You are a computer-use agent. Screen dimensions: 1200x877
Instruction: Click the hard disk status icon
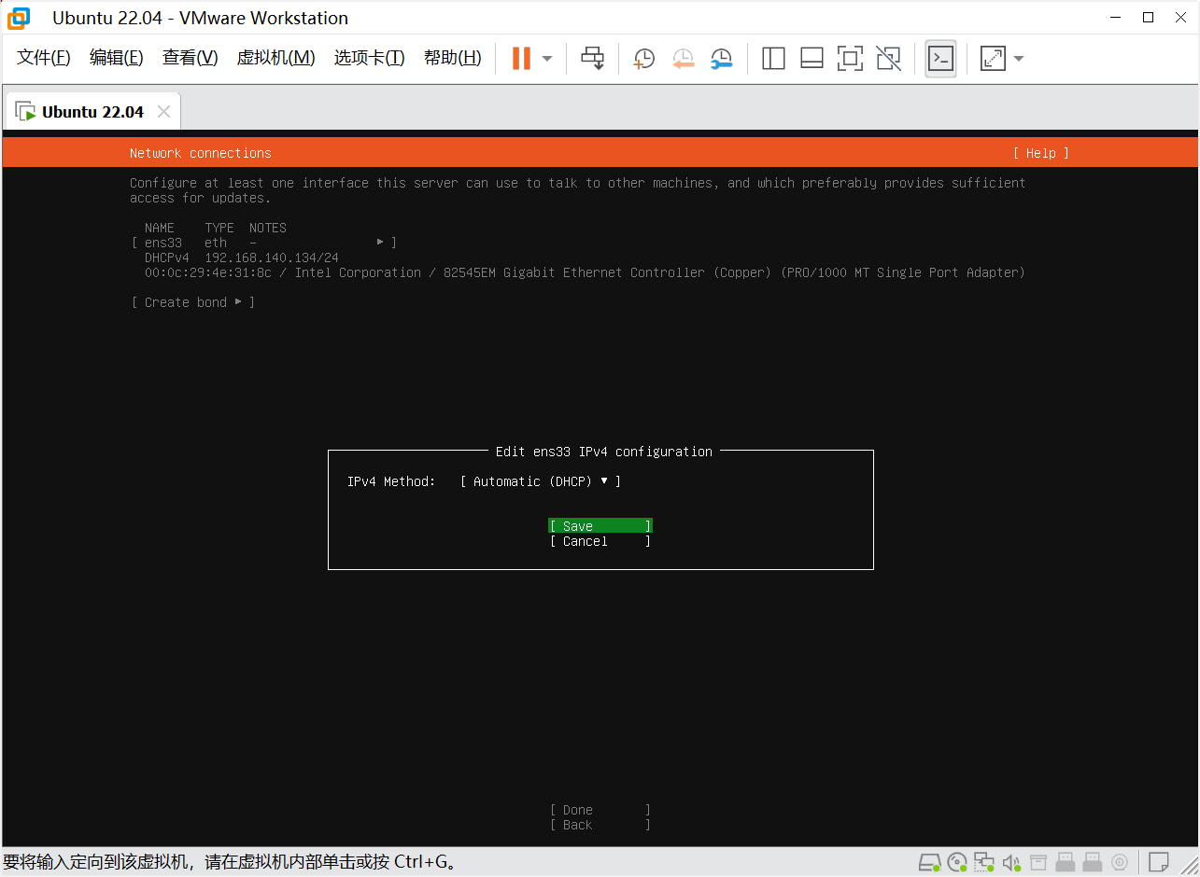[929, 861]
